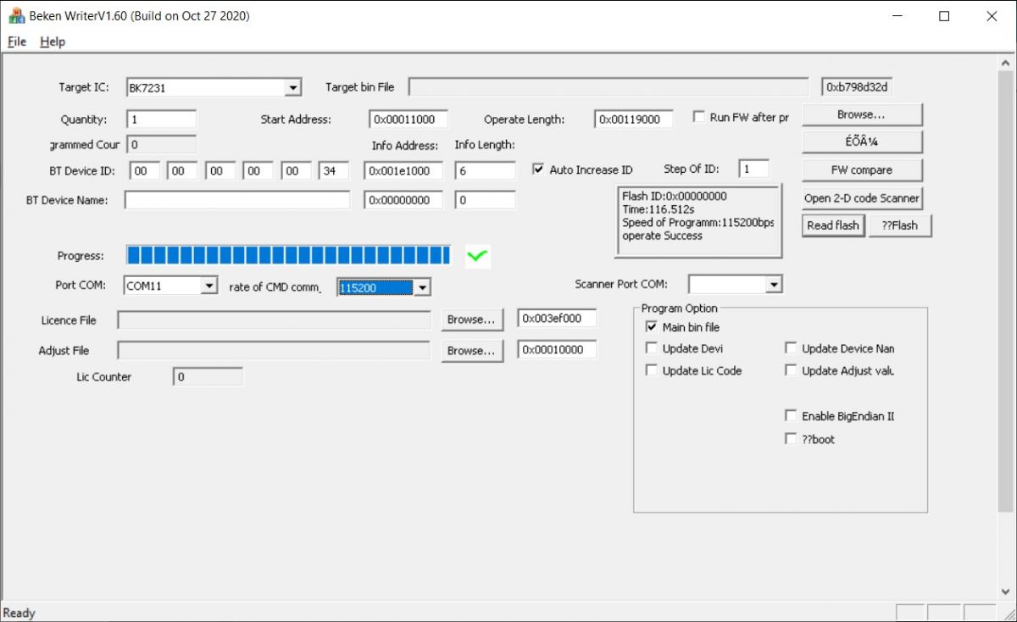Maximize the Beken Writer window
The height and width of the screenshot is (622, 1017).
click(944, 16)
